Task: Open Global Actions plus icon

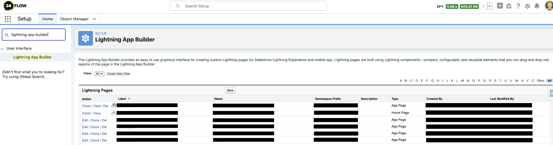Action: point(500,6)
